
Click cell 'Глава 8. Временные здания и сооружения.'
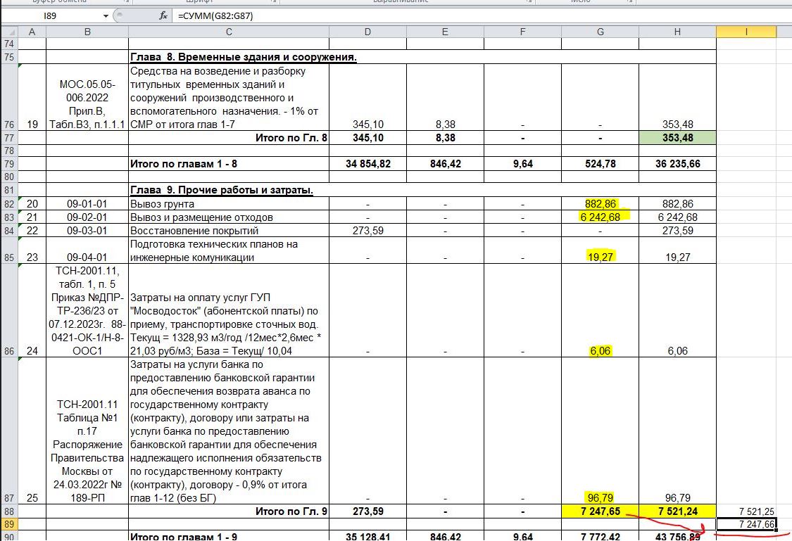click(244, 57)
